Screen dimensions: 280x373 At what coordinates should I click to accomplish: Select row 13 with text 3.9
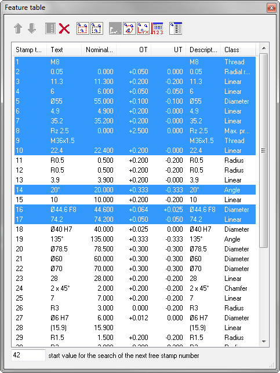coord(135,180)
